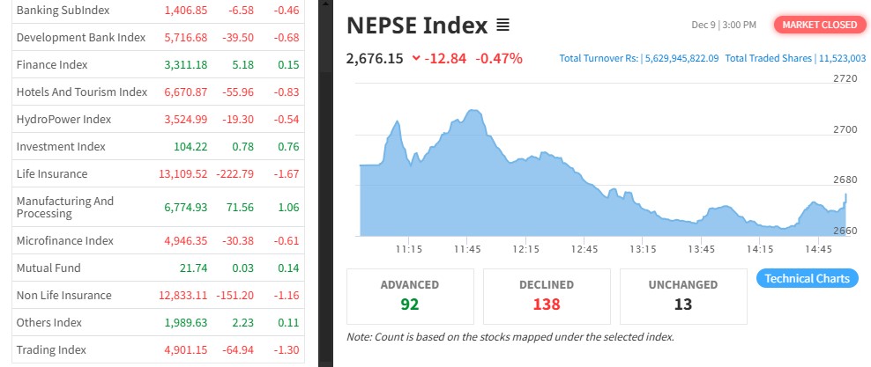Open Hotels And Tourism Index
Image resolution: width=871 pixels, height=367 pixels.
click(x=81, y=92)
